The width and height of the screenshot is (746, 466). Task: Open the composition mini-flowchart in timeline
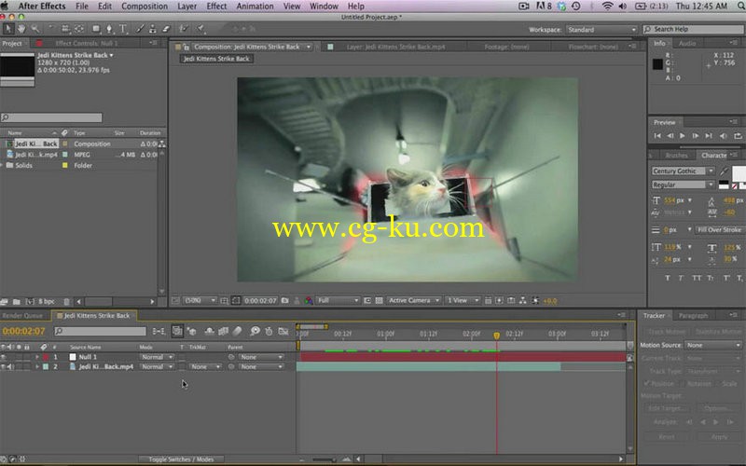click(159, 331)
